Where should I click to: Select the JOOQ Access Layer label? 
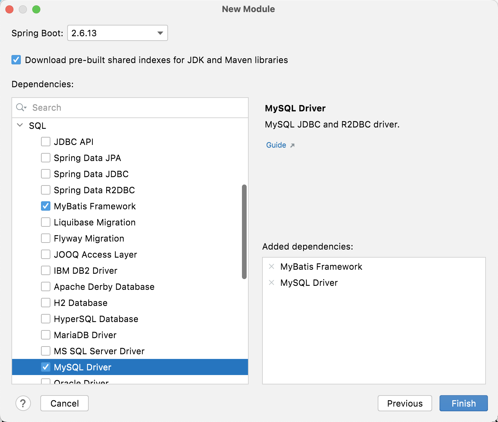coord(95,255)
